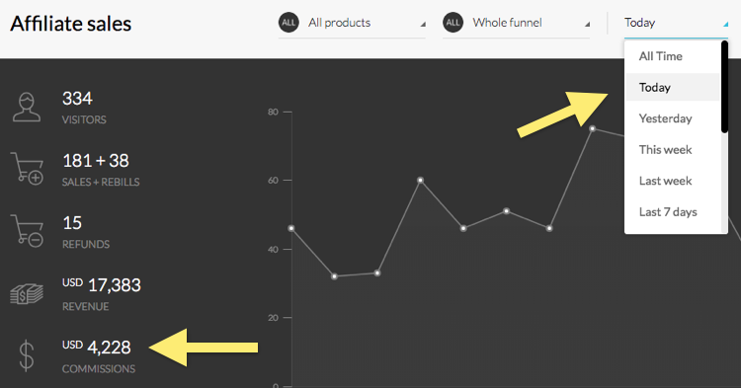Click the visitors person icon
741x388 pixels.
tap(27, 108)
